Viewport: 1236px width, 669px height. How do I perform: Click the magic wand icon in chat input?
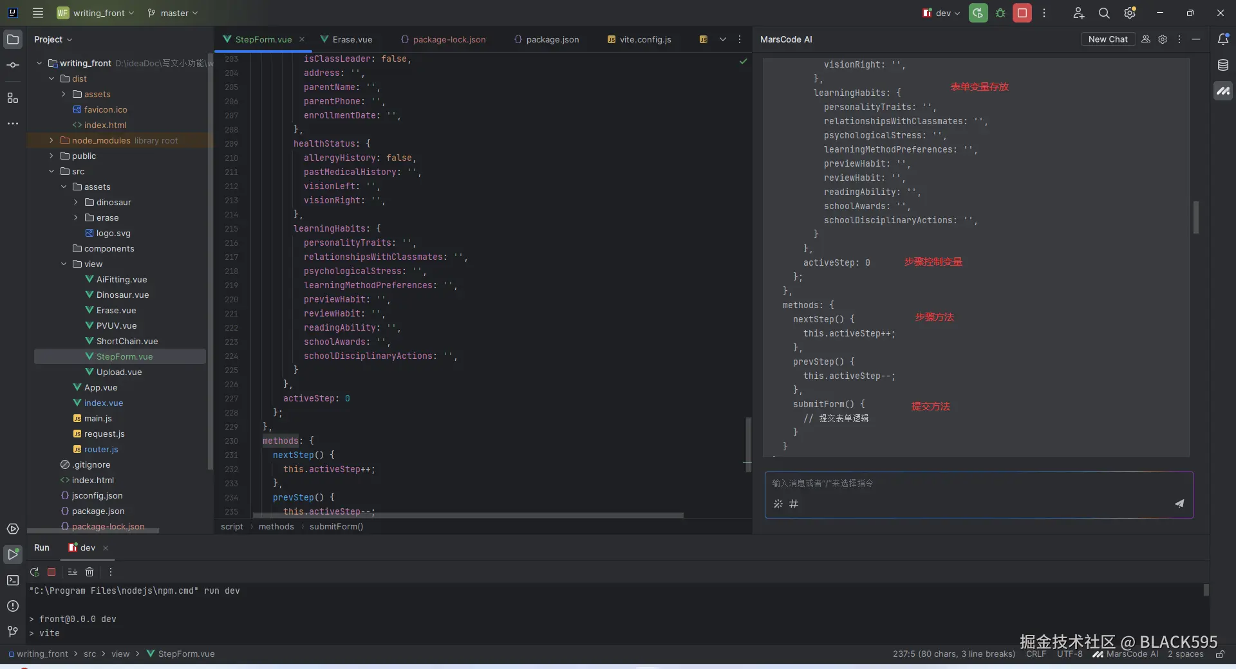(778, 504)
